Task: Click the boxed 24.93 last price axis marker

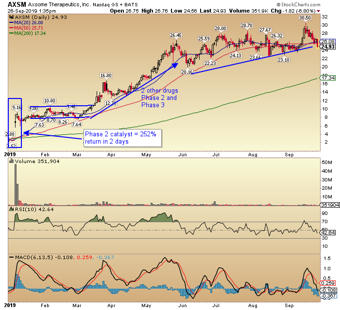Action: 328,47
